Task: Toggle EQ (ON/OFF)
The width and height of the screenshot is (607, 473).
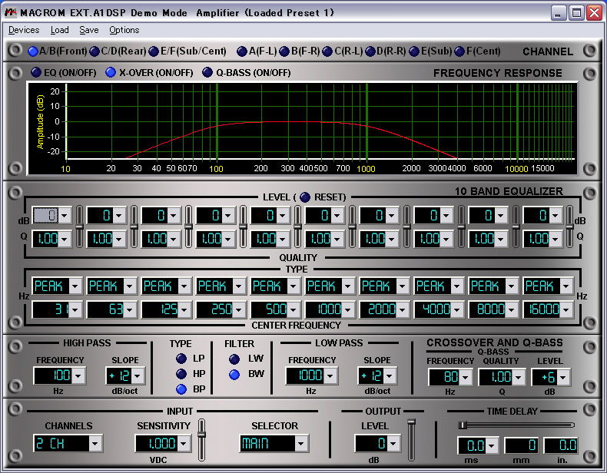Action: (36, 72)
